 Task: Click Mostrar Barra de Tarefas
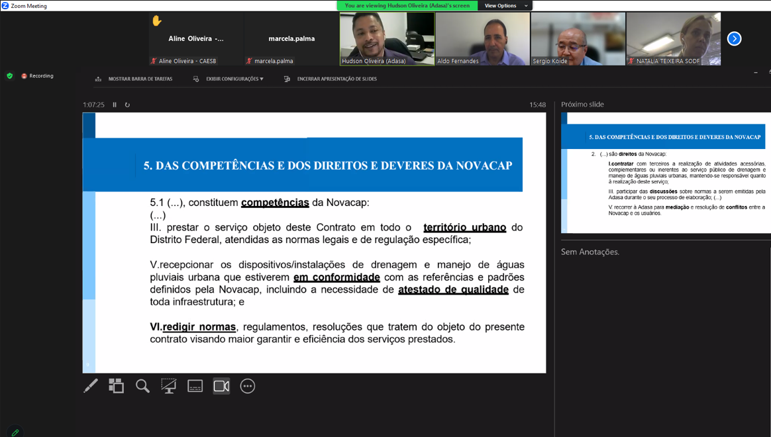click(x=134, y=79)
